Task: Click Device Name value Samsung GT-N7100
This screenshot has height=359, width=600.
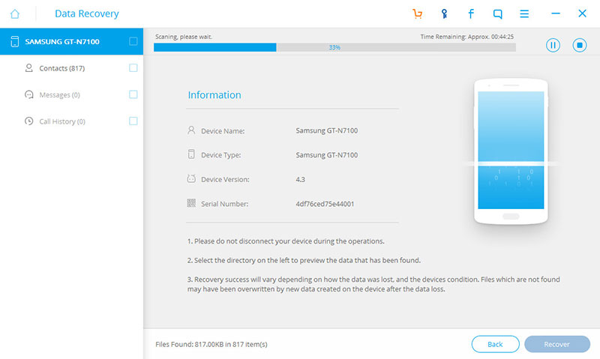Action: pos(327,130)
